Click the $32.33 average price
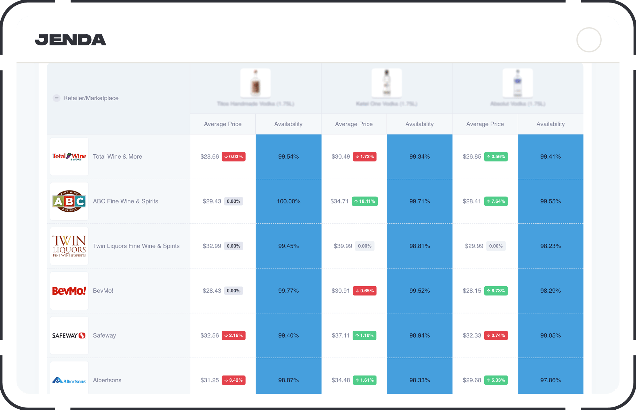This screenshot has height=410, width=636. coord(472,335)
